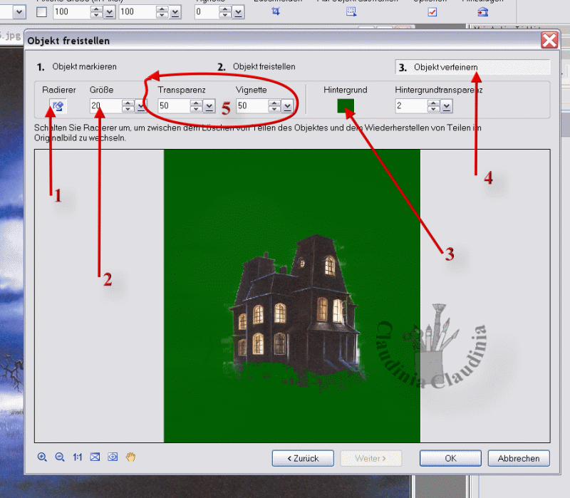Click the dialog's Vignette value field showing 50
The width and height of the screenshot is (570, 498).
252,106
